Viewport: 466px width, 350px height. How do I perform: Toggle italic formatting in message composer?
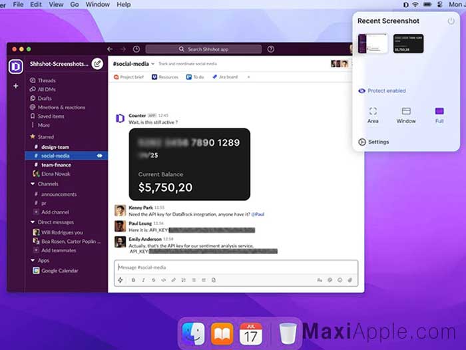click(144, 280)
